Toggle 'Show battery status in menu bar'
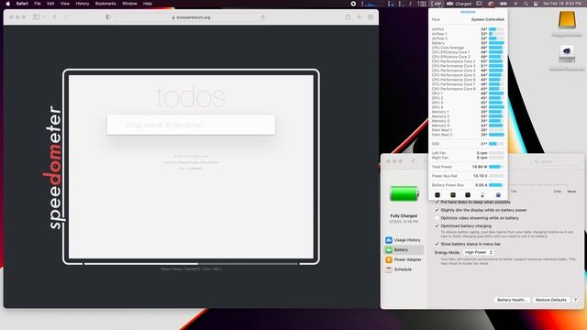The height and width of the screenshot is (330, 587). (437, 244)
